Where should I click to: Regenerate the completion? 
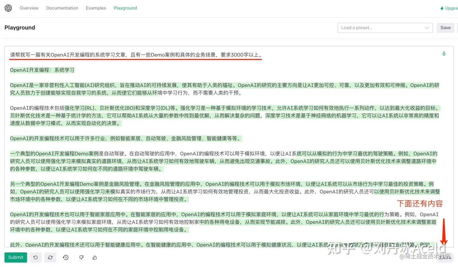pos(50,257)
